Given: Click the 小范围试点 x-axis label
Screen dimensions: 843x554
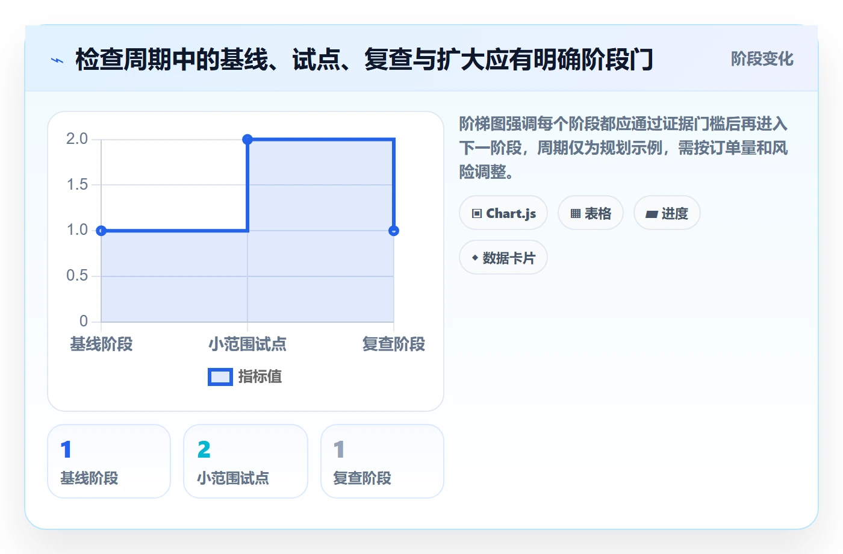Looking at the screenshot, I should click(x=247, y=344).
